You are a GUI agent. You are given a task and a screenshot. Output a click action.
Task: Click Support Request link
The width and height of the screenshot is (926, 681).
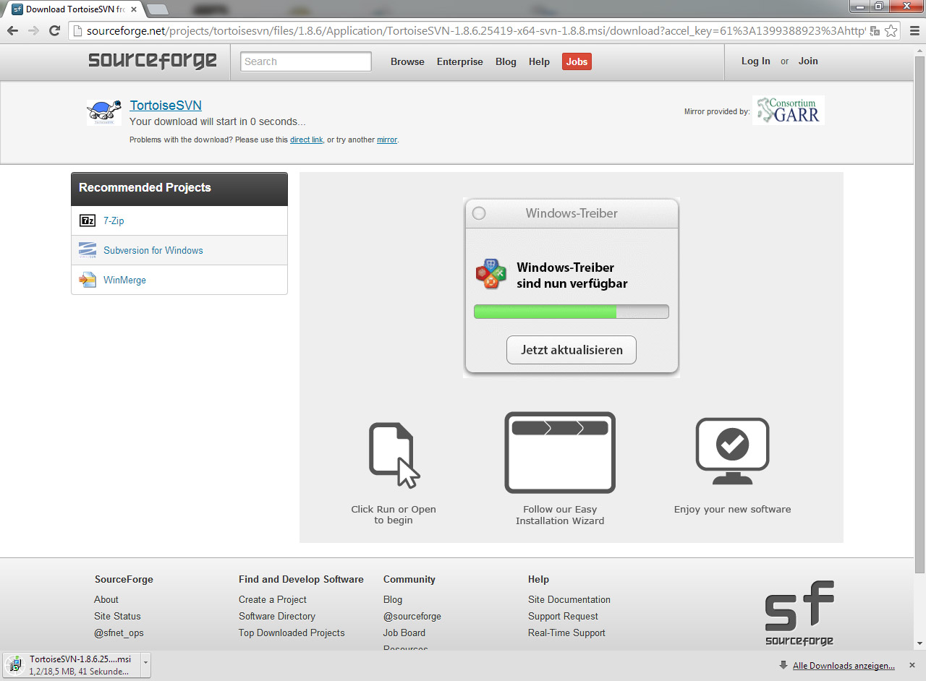click(x=563, y=616)
